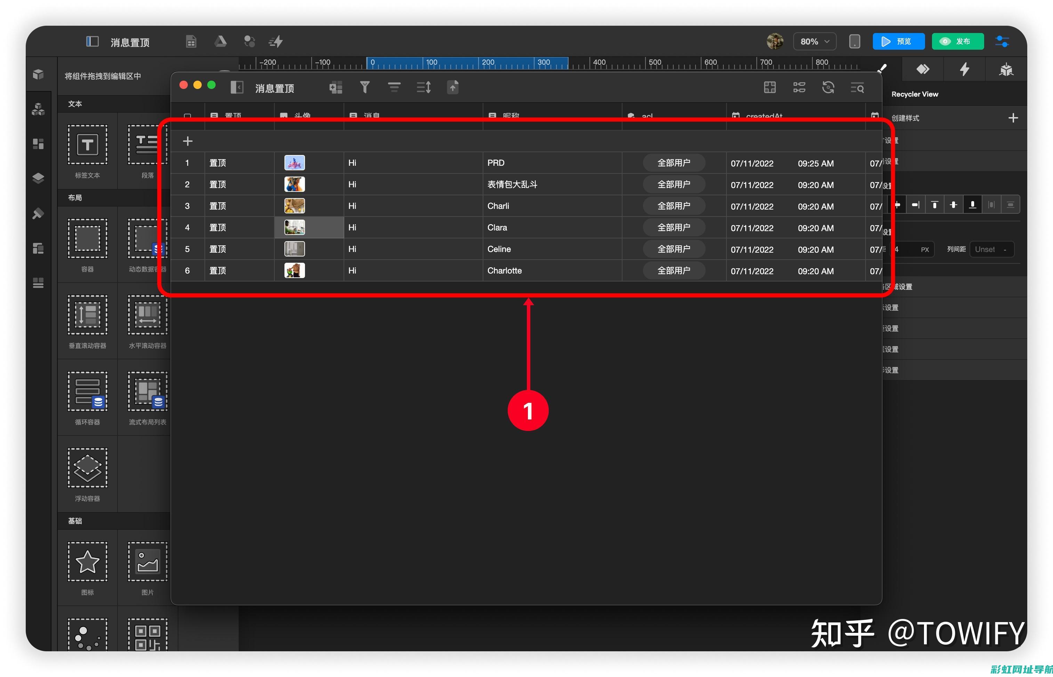Open the template grid icon in left rail
The image size is (1053, 677).
coord(38,248)
